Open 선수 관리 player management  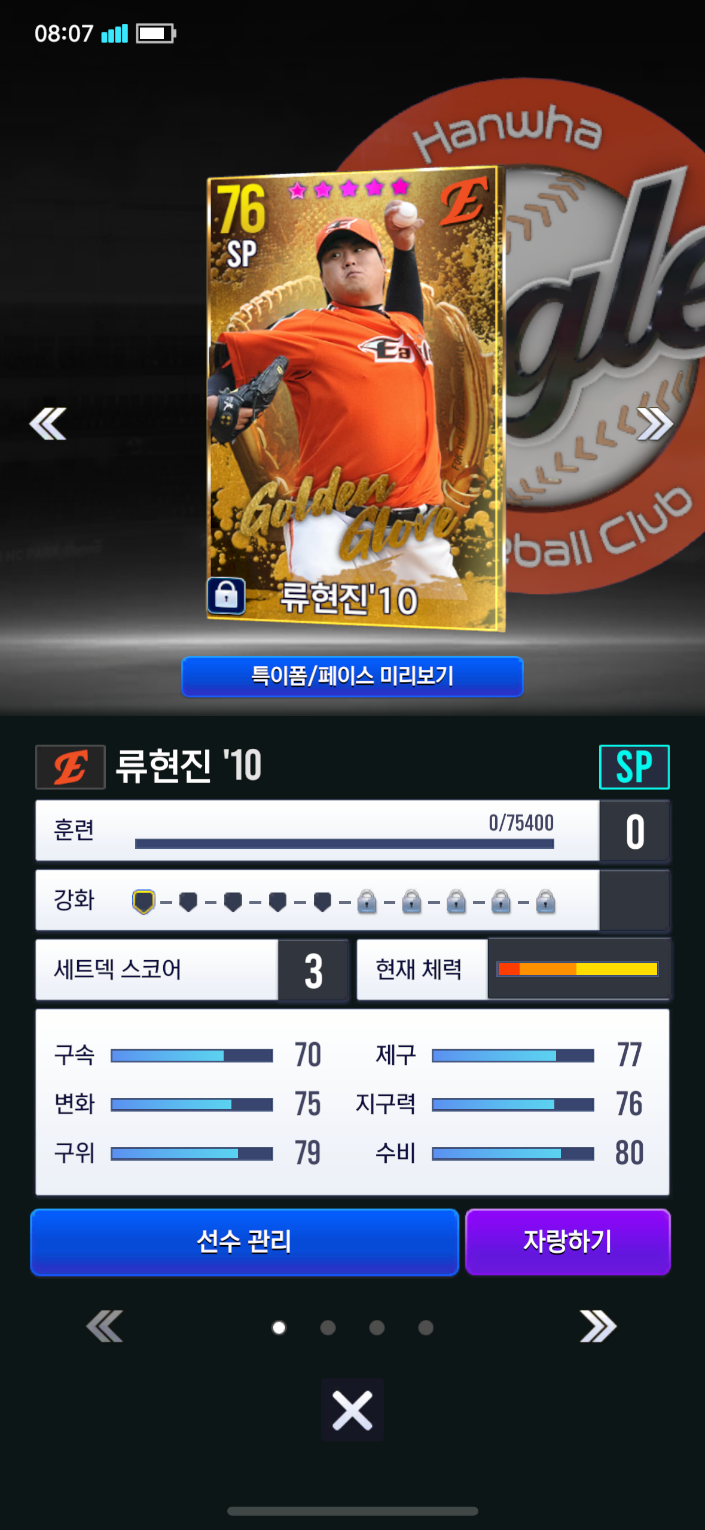coord(245,1242)
